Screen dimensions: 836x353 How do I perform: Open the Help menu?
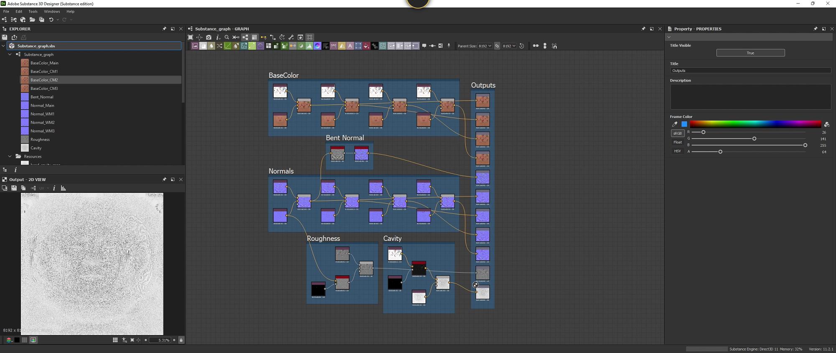(70, 11)
